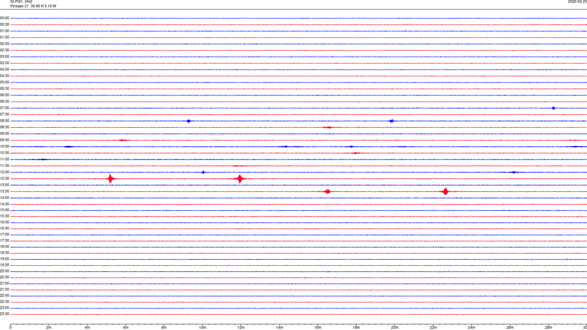Select the 08:00 time label
This screenshot has width=587, height=330.
(x=4, y=121)
